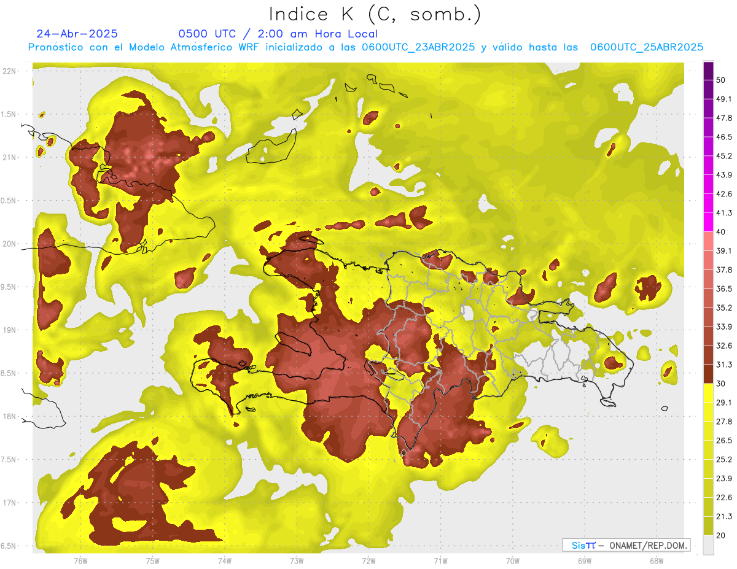Click the "46.5" value on the color scale
This screenshot has width=737, height=569.
pos(724,137)
